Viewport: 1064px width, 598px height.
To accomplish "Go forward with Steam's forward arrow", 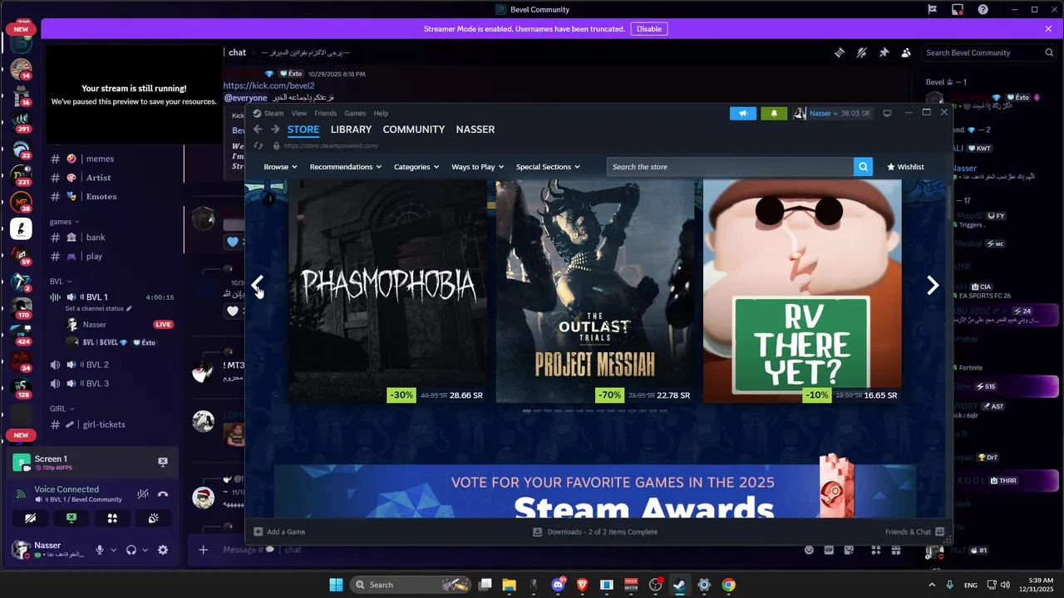I will pyautogui.click(x=275, y=130).
